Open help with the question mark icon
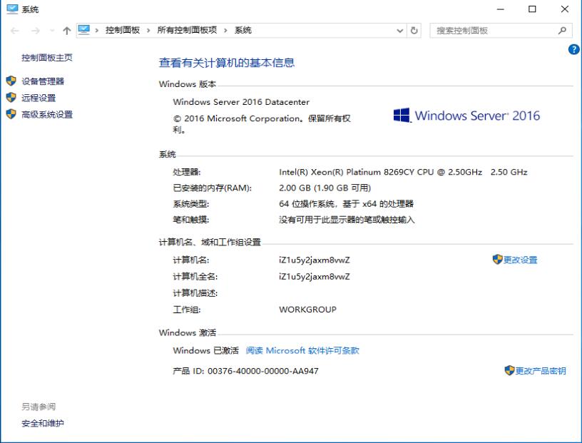582x443 pixels. tap(574, 49)
